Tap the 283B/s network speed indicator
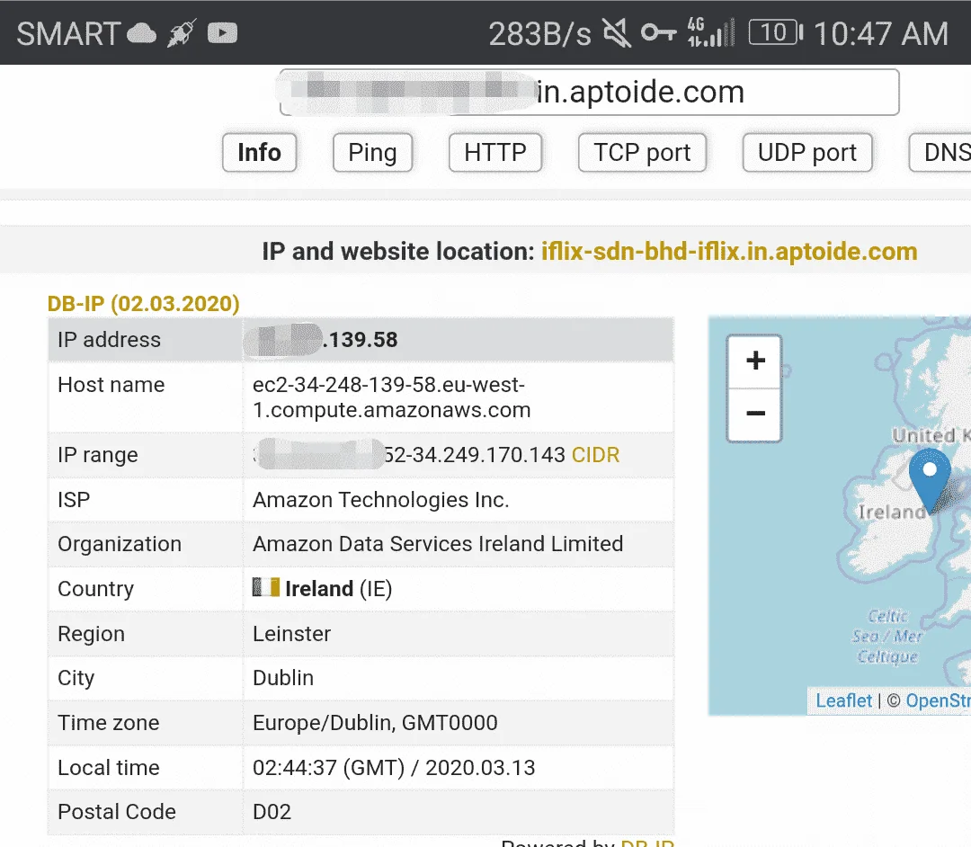971x847 pixels. 539,34
